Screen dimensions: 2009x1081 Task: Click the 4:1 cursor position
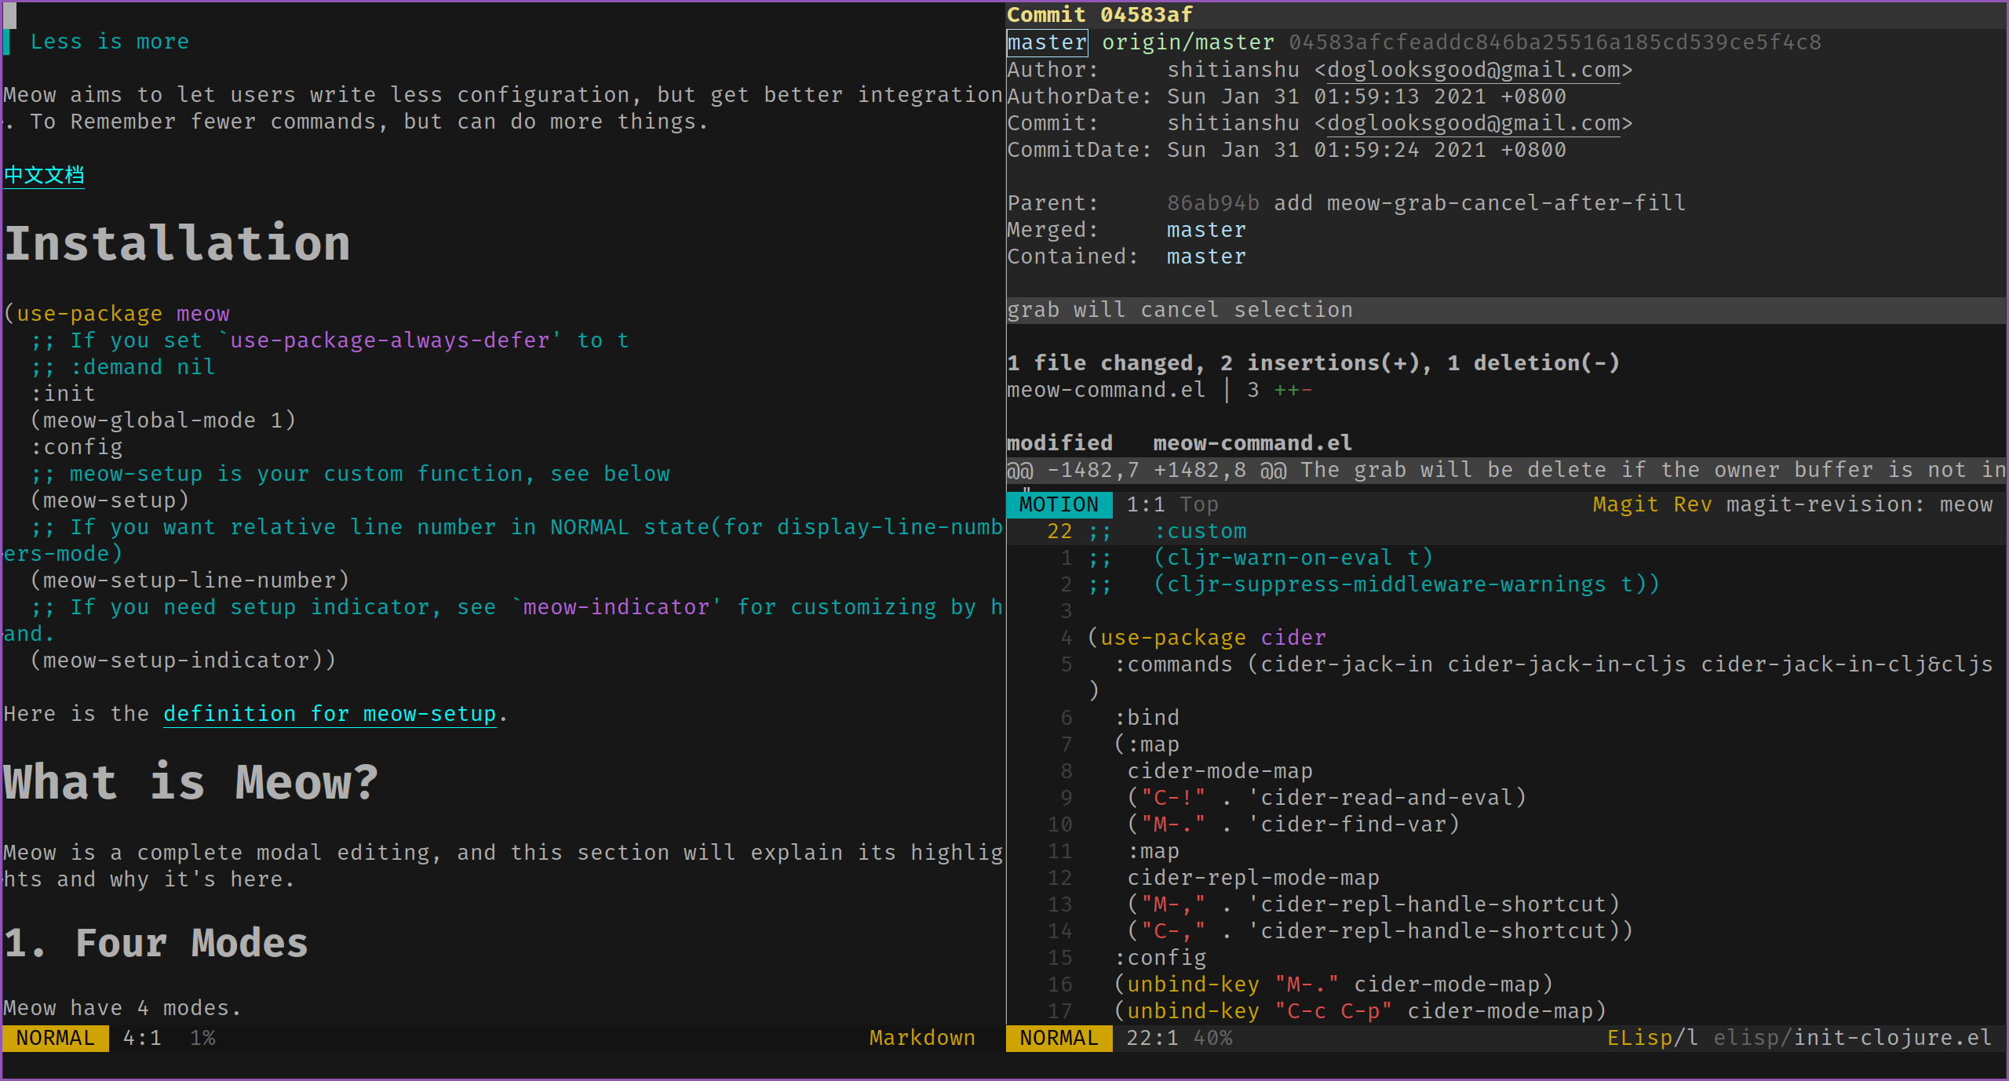(142, 1038)
